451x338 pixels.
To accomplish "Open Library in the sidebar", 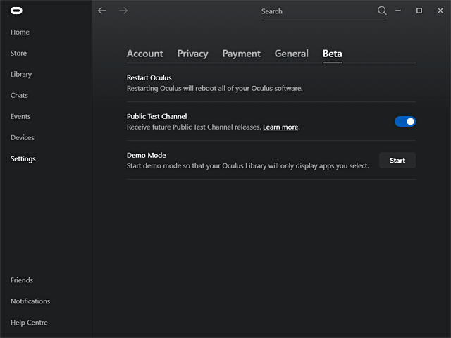I will [x=21, y=75].
